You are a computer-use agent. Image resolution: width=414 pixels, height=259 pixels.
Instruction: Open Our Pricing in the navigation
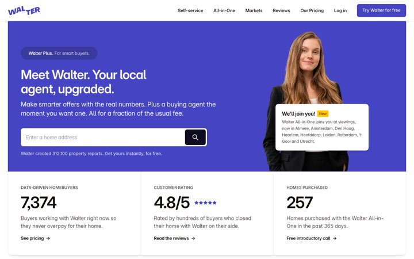[312, 10]
